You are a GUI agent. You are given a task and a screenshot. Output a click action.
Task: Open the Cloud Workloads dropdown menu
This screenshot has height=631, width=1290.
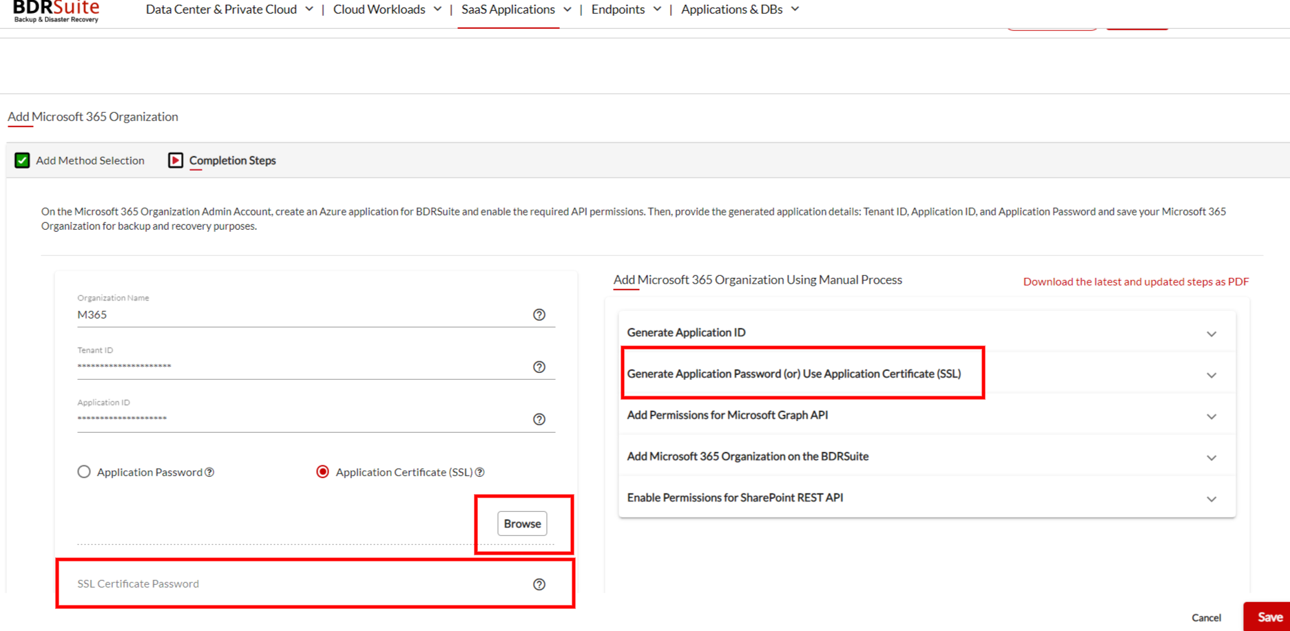pos(387,10)
